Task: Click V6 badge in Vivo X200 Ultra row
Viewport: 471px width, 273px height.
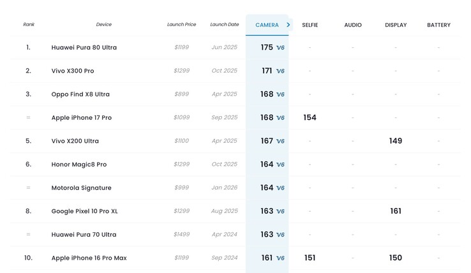Action: [x=280, y=142]
